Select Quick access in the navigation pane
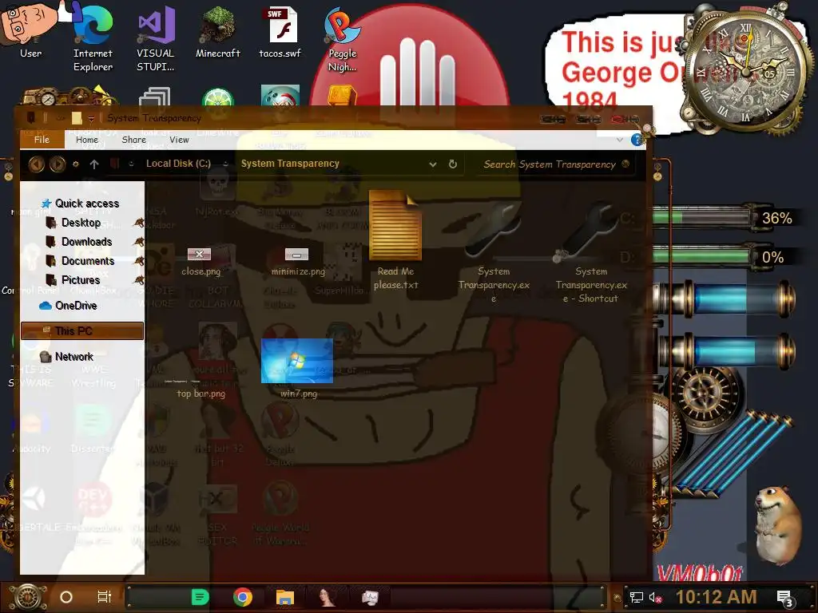Viewport: 818px width, 613px height. (86, 204)
